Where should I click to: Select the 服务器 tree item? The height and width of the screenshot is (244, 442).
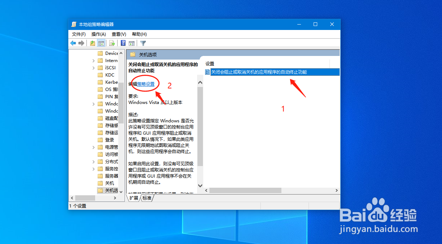click(x=111, y=176)
